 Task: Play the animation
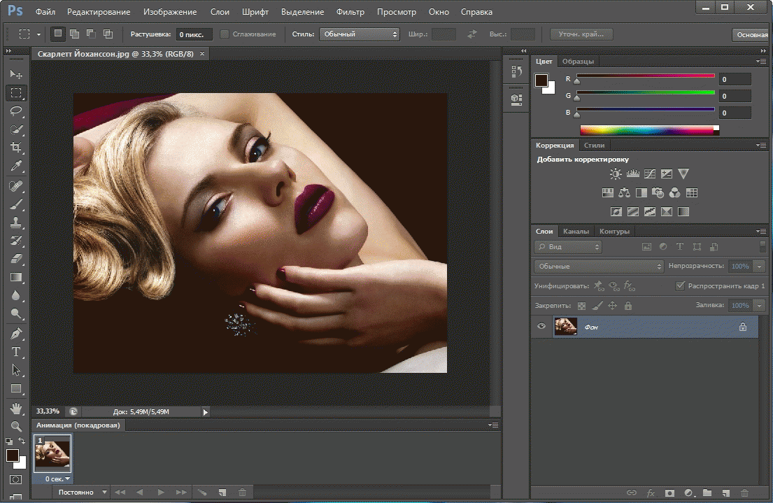[x=161, y=492]
